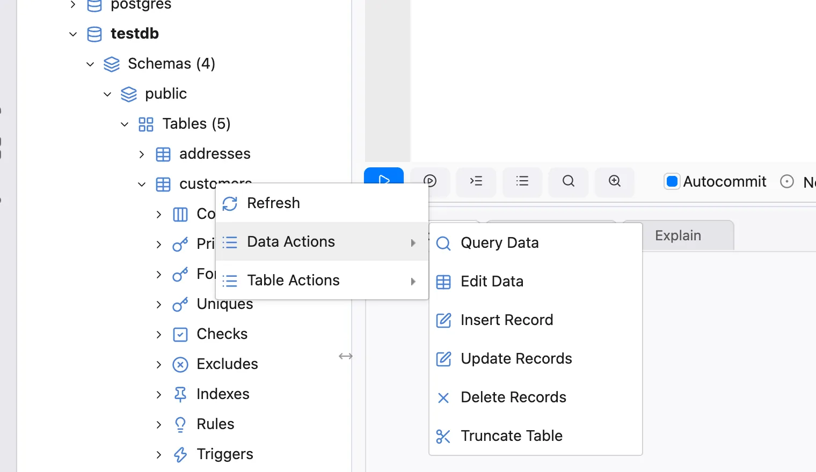Choose Delete Records option
This screenshot has height=472, width=816.
tap(536, 397)
